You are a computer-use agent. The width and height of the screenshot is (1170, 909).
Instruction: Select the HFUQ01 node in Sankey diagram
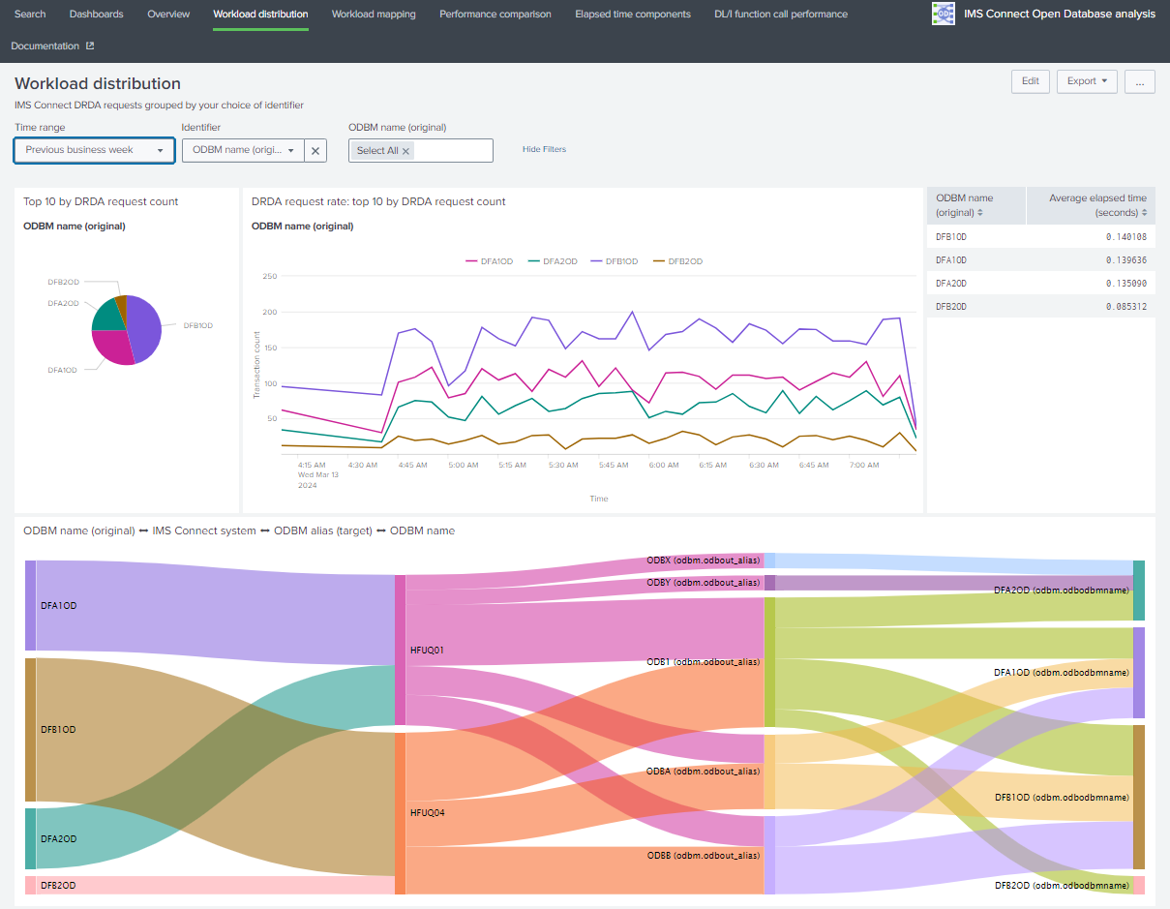click(400, 650)
